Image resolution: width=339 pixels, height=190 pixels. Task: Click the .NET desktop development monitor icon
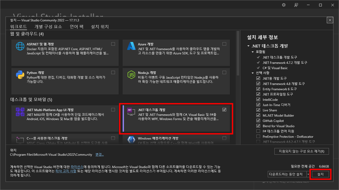tap(131, 112)
